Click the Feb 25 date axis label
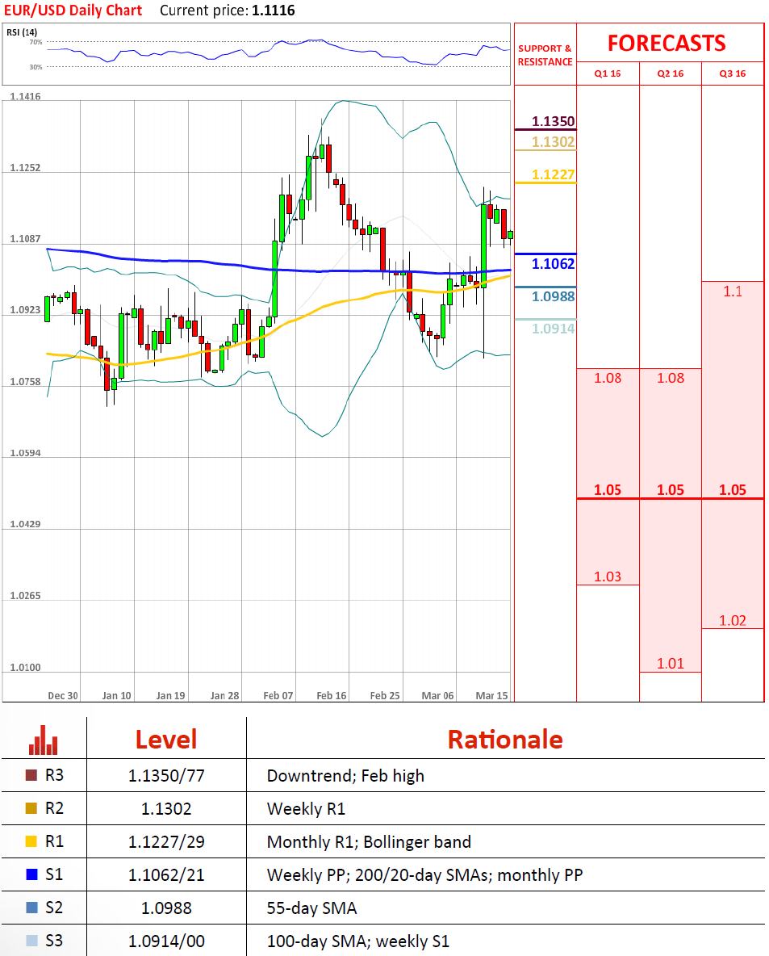This screenshot has width=769, height=956. 385,696
